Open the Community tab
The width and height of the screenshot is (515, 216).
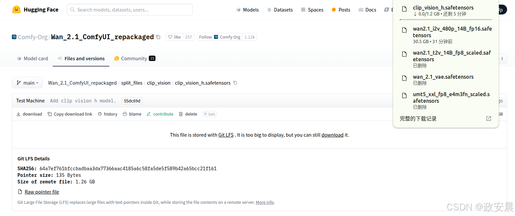point(135,58)
